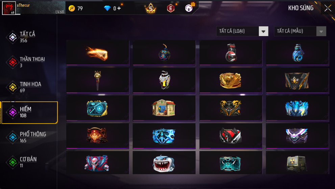This screenshot has width=335, height=189.
Task: Select the radioactive crate skin
Action: [x=297, y=163]
